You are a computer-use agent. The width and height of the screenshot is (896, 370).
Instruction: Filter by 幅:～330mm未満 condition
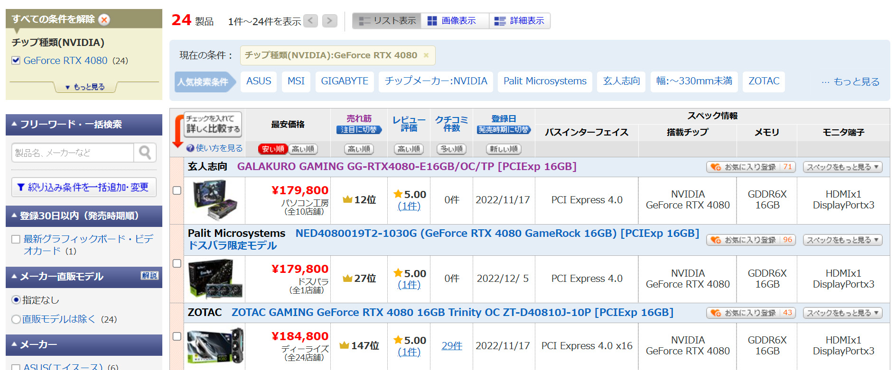(694, 81)
